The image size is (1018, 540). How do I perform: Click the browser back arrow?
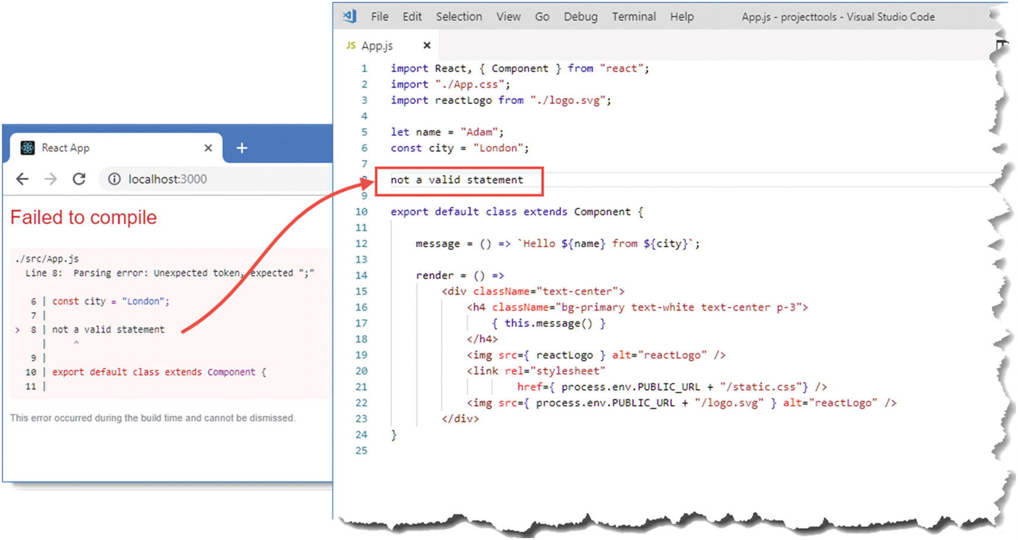[x=22, y=179]
